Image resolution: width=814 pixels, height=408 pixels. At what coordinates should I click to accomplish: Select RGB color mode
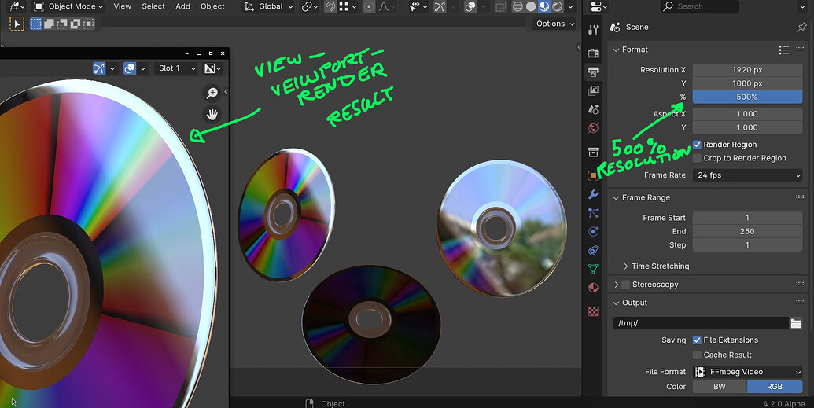(x=775, y=387)
